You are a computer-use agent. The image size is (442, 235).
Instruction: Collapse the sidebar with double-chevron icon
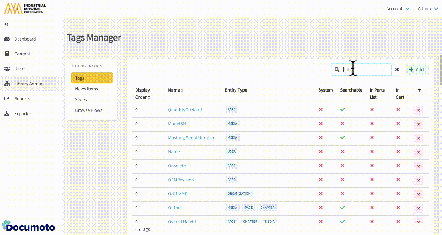(6, 24)
